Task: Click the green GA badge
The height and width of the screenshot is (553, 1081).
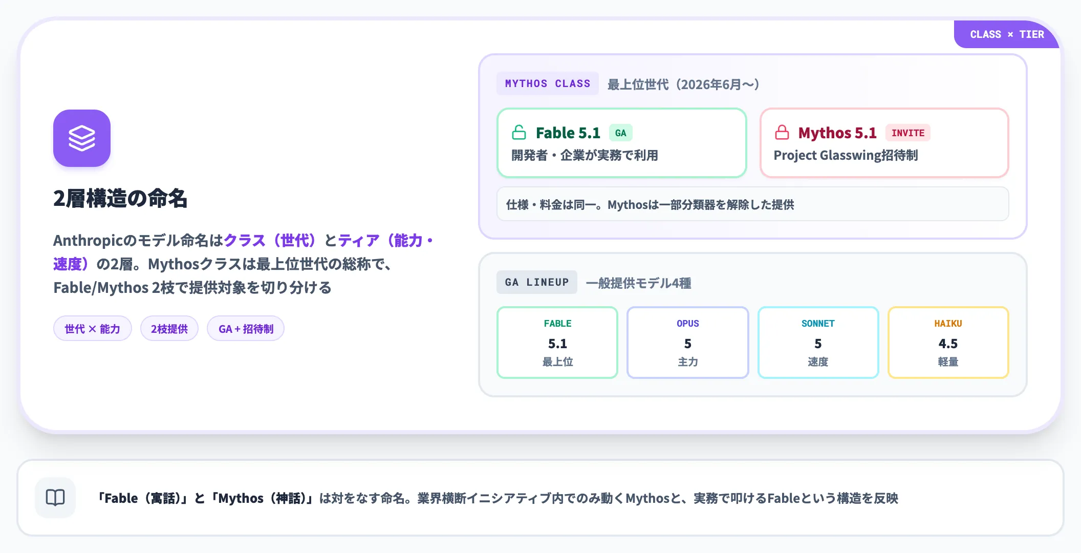Action: click(621, 133)
